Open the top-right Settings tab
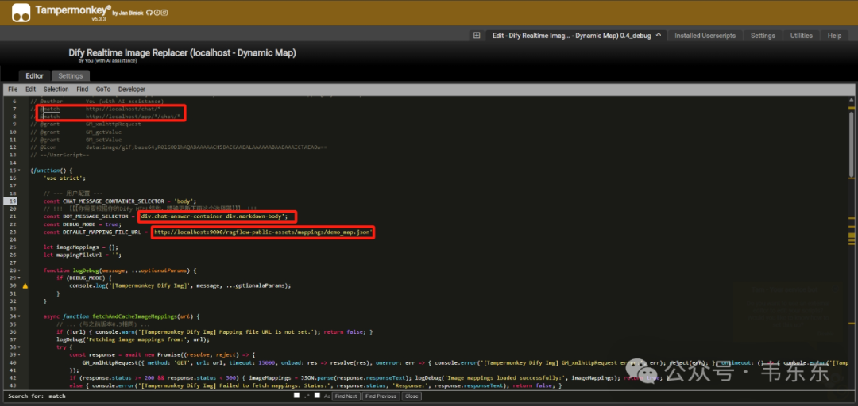Image resolution: width=858 pixels, height=406 pixels. tap(763, 36)
